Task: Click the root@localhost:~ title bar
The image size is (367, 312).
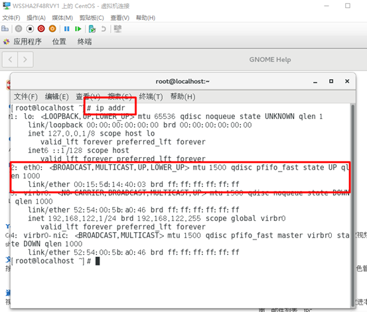Action: (x=183, y=81)
